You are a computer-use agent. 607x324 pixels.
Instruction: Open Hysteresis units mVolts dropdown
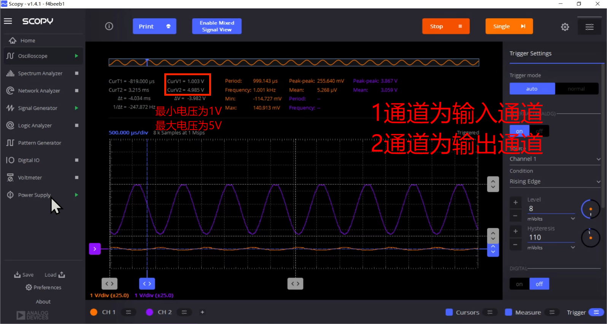coord(551,248)
